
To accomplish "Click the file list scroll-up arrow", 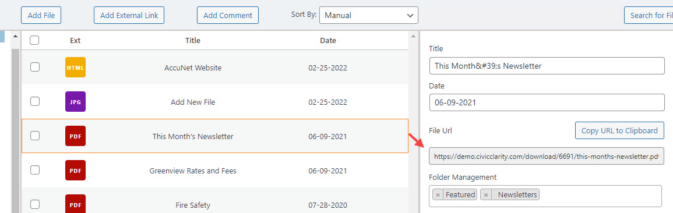I will (x=413, y=37).
